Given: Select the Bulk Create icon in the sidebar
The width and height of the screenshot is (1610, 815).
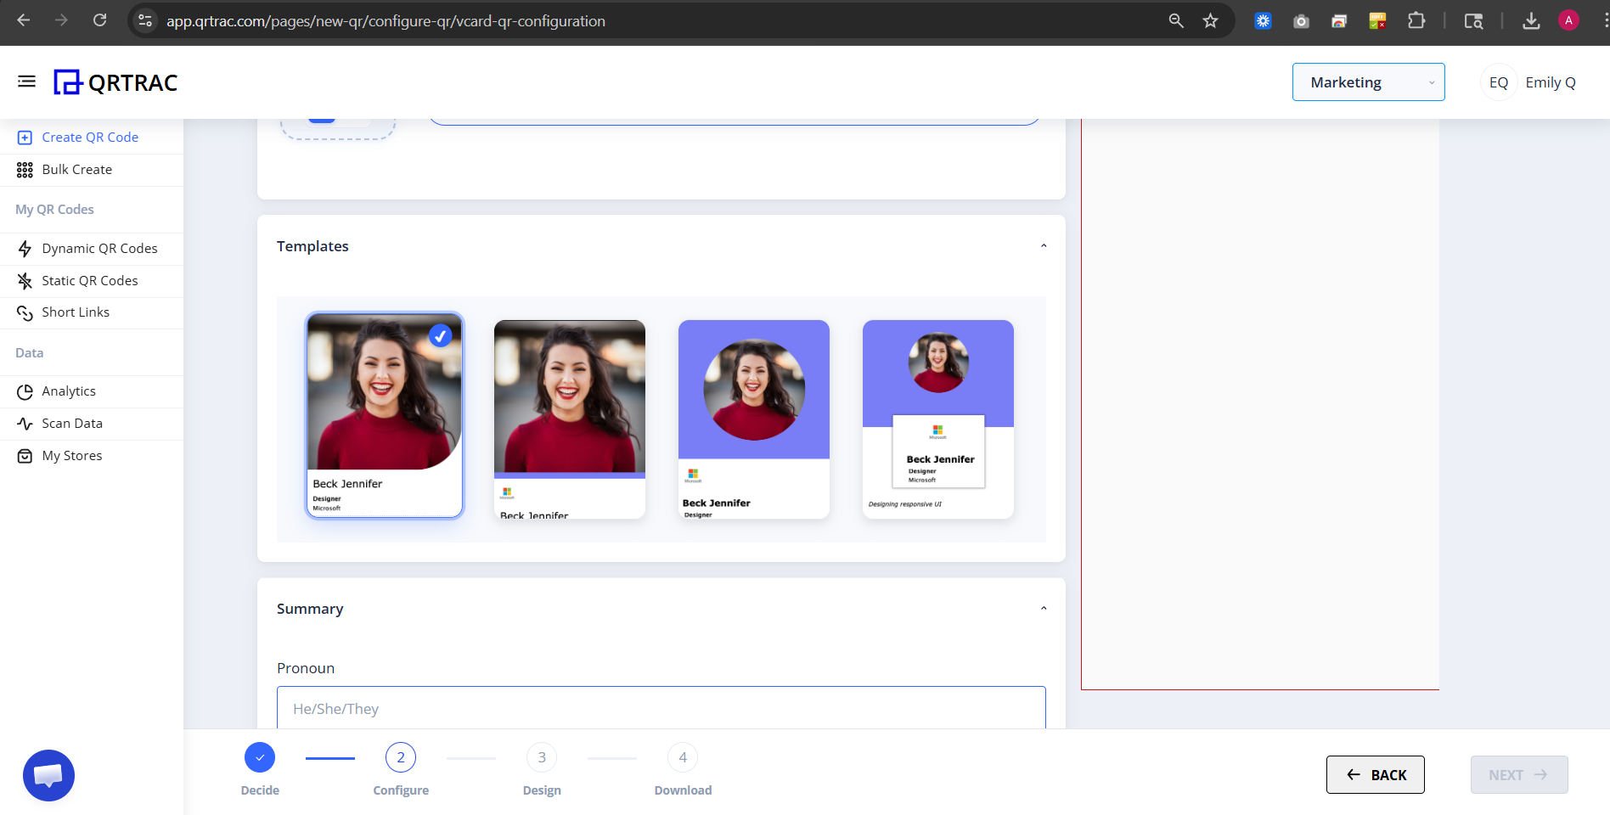Looking at the screenshot, I should [25, 170].
